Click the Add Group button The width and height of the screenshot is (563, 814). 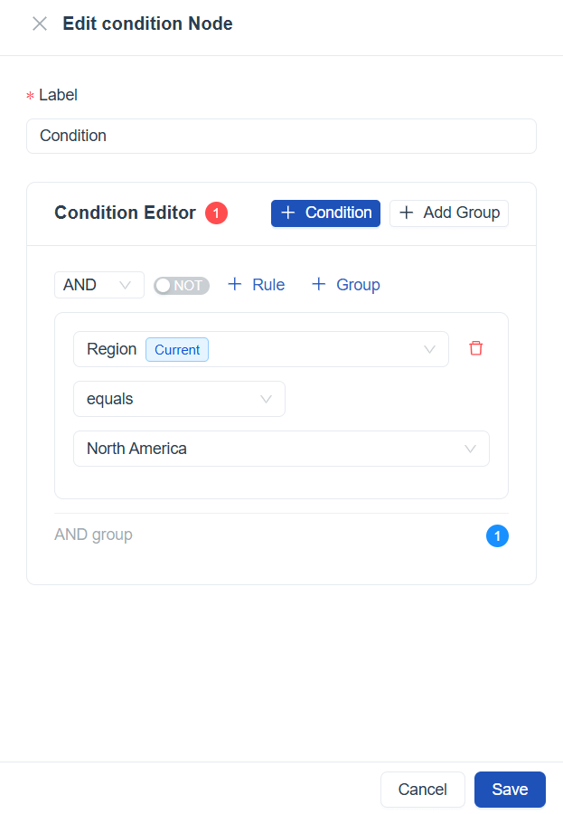tap(449, 213)
